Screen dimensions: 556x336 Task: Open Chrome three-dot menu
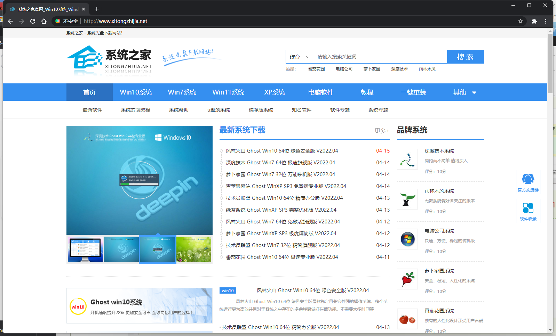click(546, 21)
